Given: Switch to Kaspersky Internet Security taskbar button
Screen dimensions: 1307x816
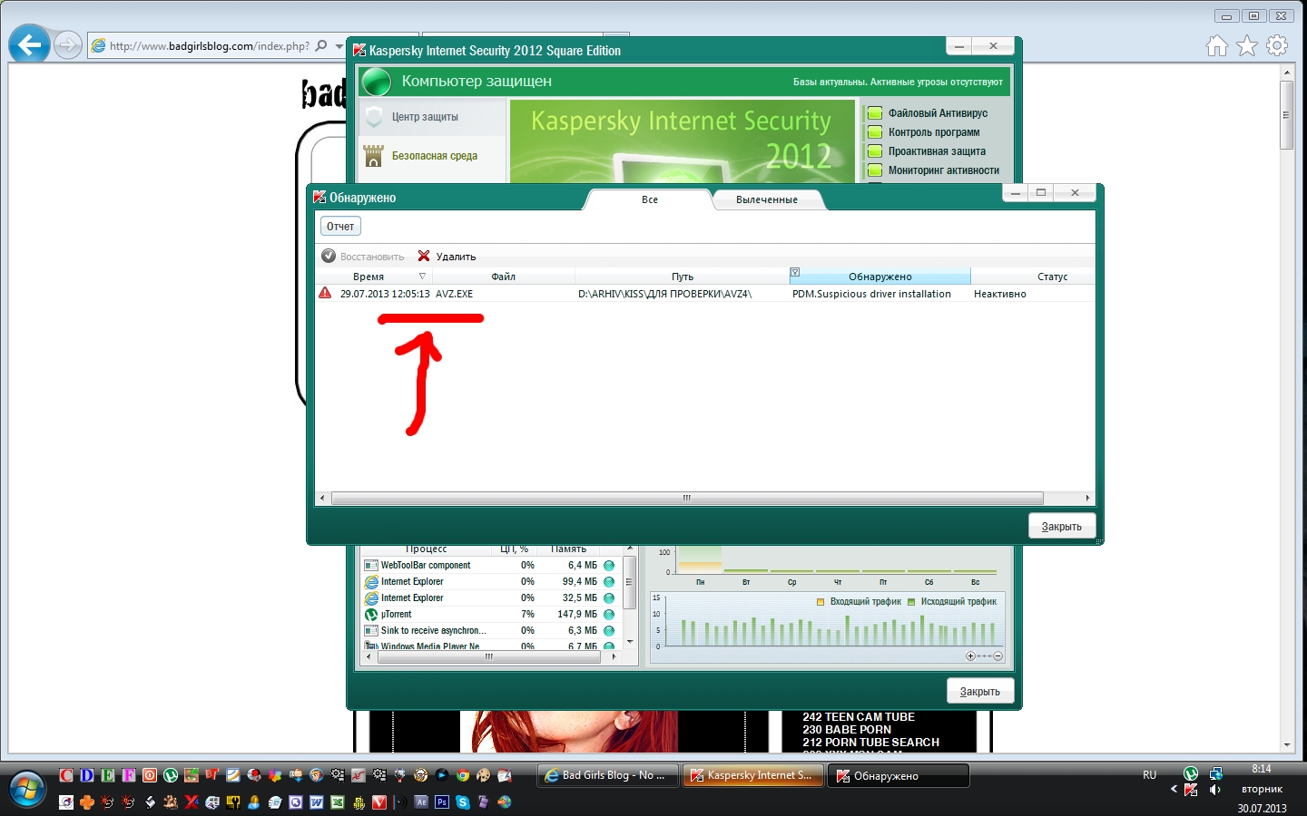Looking at the screenshot, I should point(753,775).
